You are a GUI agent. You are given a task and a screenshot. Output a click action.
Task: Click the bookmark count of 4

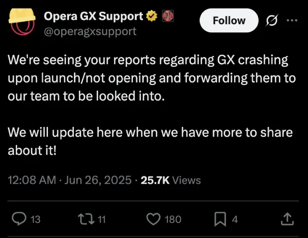coord(235,219)
